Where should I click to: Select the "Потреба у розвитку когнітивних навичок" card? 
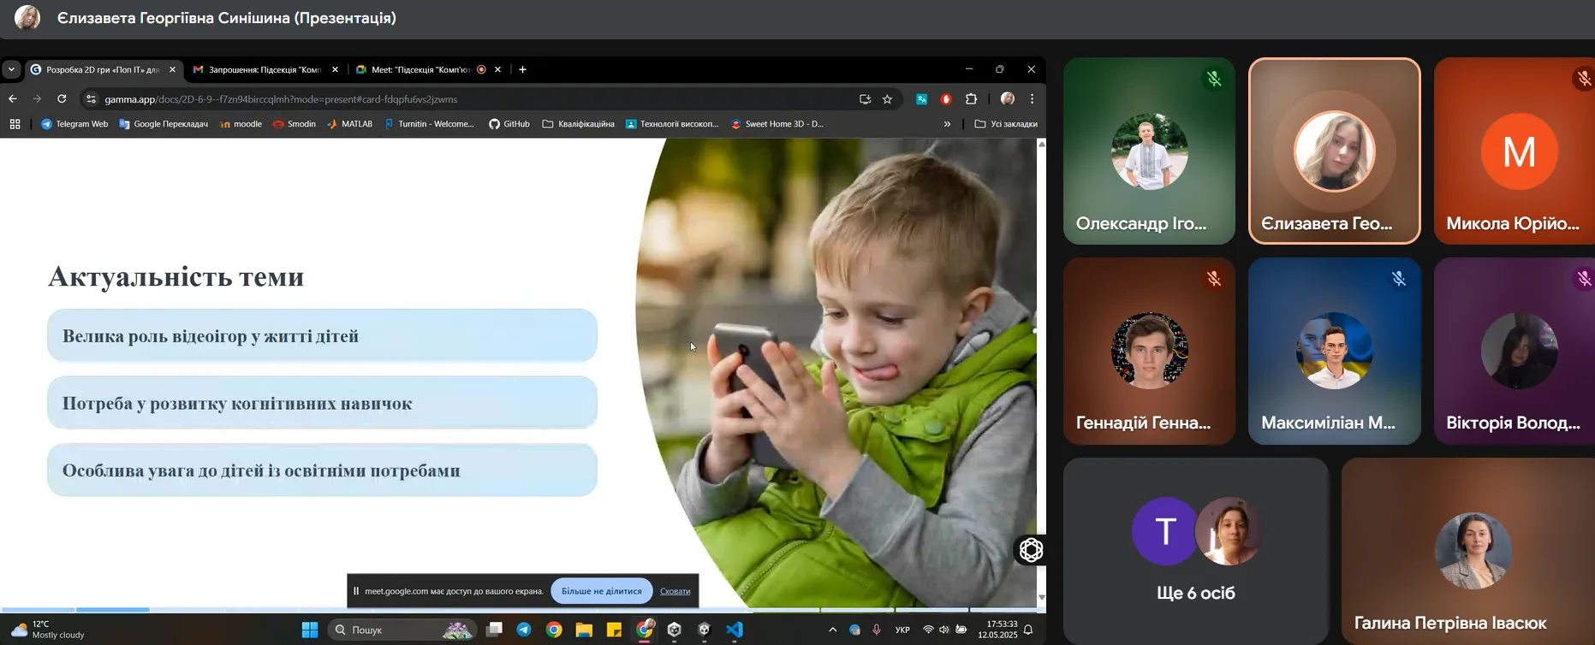coord(322,403)
